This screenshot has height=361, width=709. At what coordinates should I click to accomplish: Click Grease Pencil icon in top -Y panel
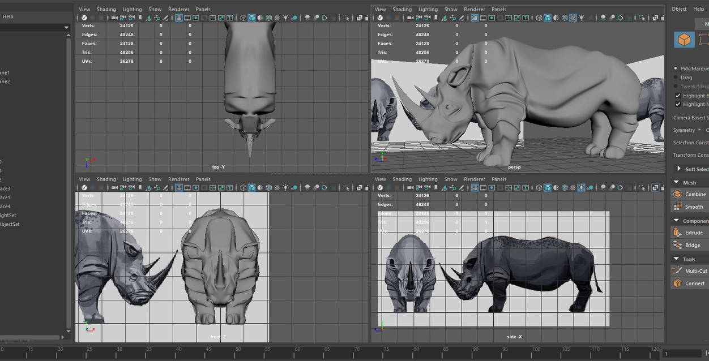click(165, 18)
